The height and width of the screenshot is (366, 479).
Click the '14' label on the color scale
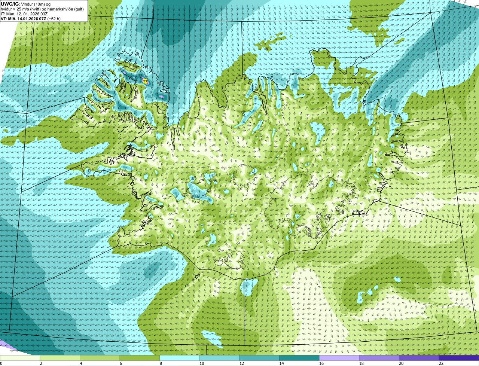(x=281, y=363)
